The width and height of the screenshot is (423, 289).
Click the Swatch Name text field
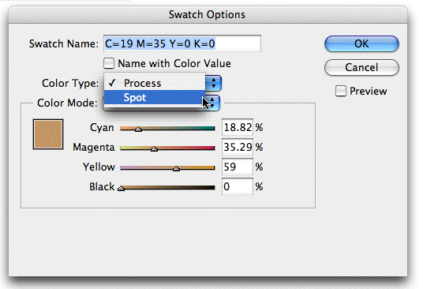(182, 43)
